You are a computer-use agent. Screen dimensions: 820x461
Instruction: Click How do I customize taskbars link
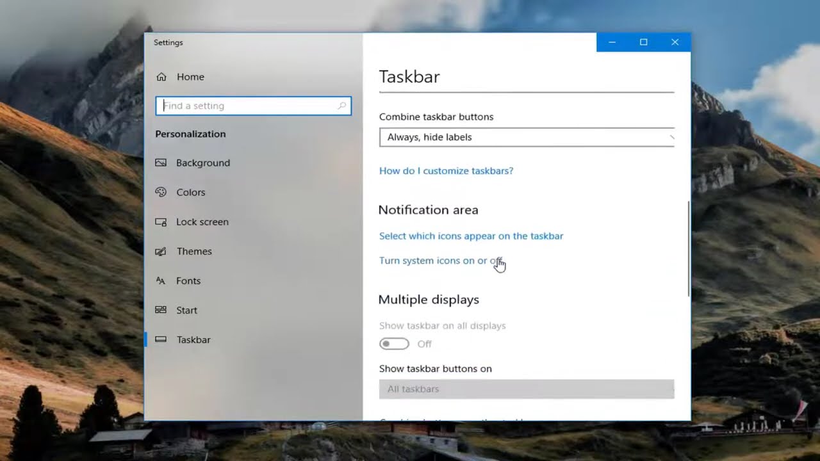coord(446,171)
